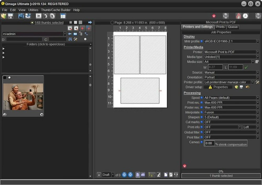Image resolution: width=262 pixels, height=185 pixels.
Task: Open the Media size dropdown showing A4
Action: pos(253,62)
